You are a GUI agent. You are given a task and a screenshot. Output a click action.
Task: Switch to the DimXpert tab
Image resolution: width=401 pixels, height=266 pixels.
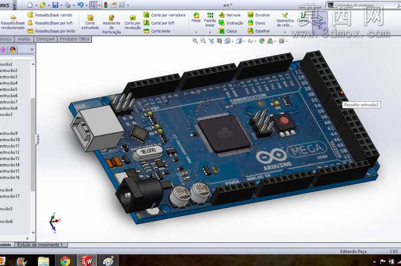pyautogui.click(x=45, y=39)
